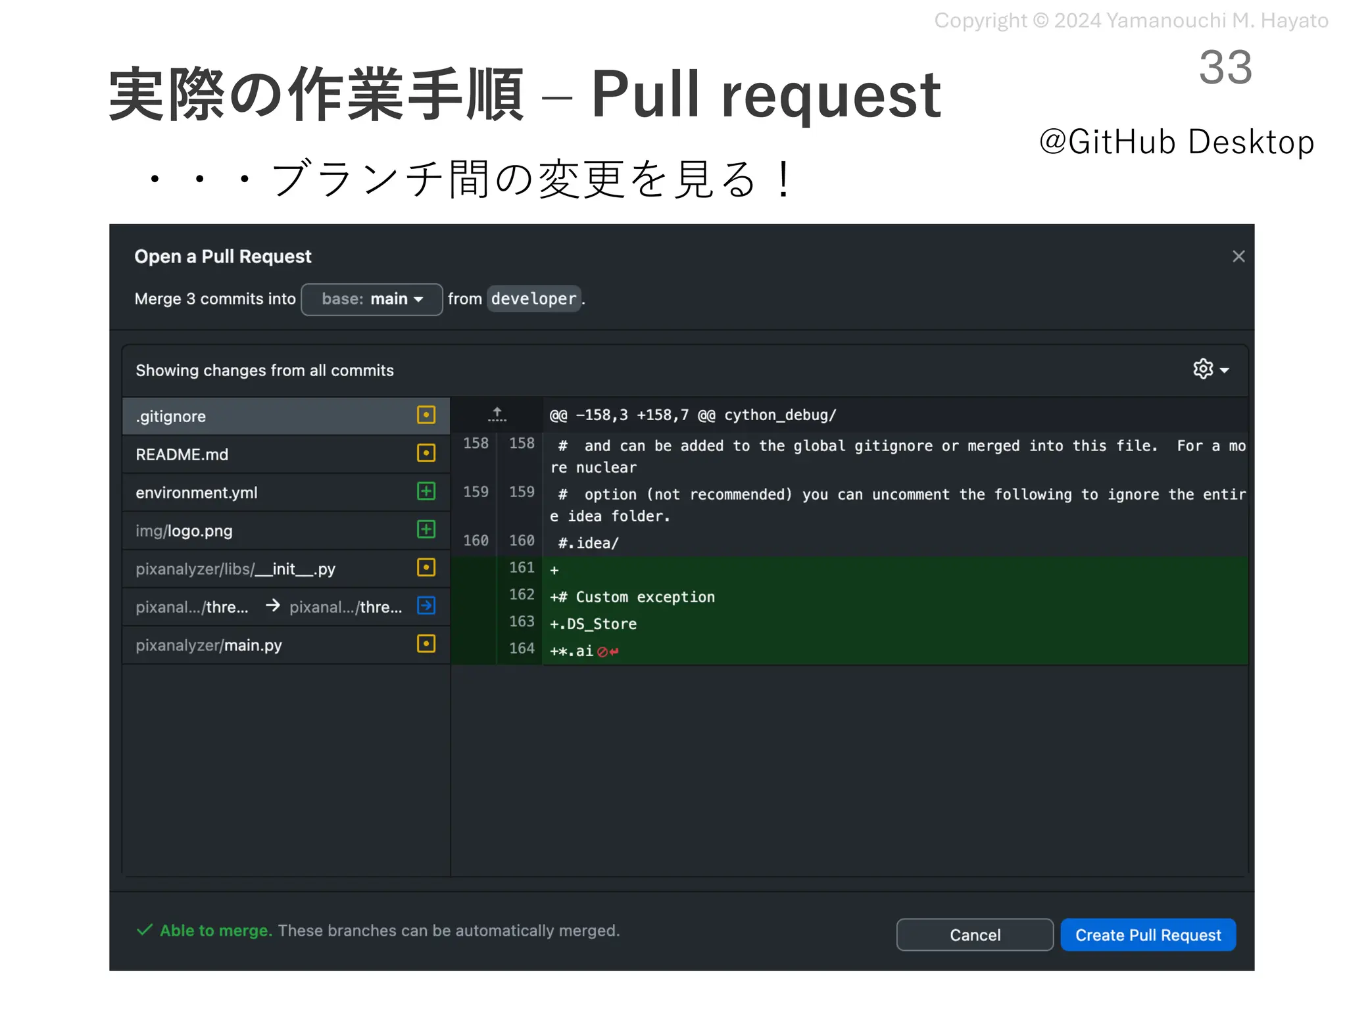Click the Cancel button
Viewport: 1347px width, 1010px height.
(x=975, y=934)
